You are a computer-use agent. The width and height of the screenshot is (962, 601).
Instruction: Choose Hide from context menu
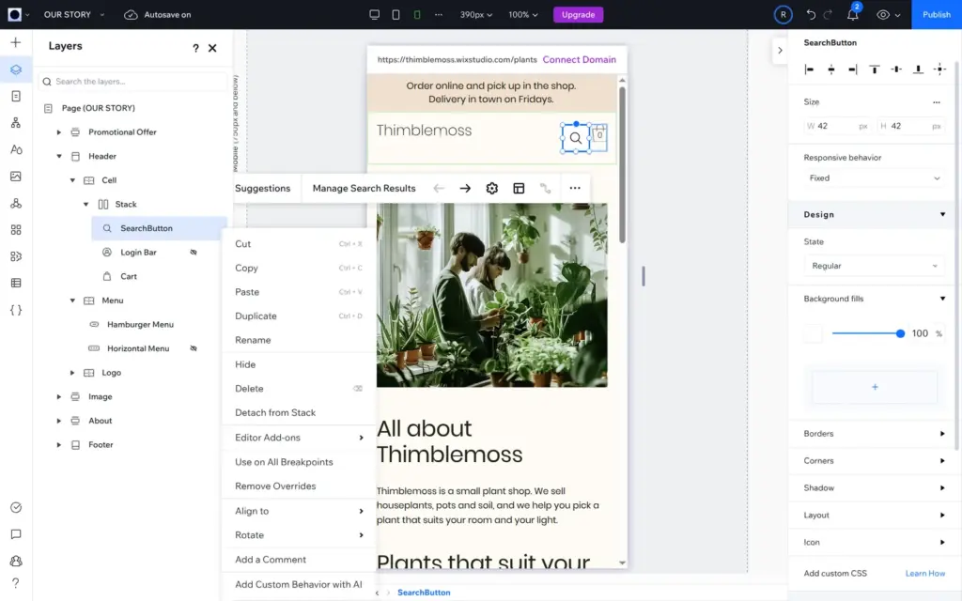(x=298, y=364)
